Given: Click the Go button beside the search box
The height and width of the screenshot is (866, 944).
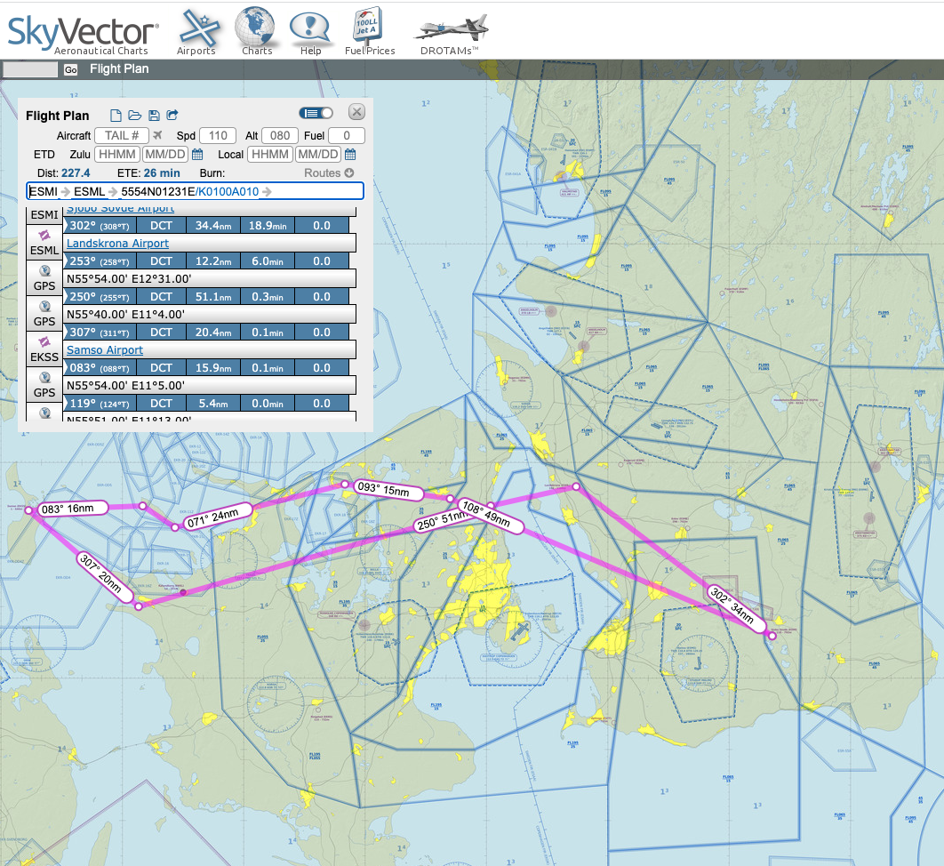Looking at the screenshot, I should coord(70,70).
